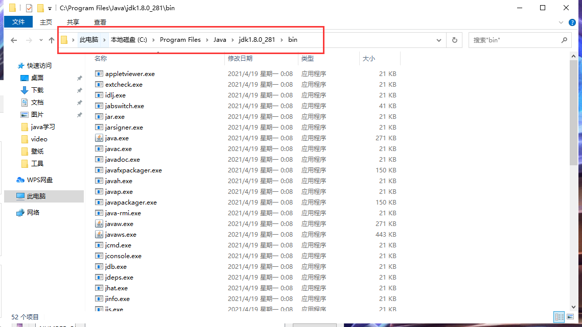Refresh the bin folder view
The height and width of the screenshot is (327, 582).
coord(455,40)
